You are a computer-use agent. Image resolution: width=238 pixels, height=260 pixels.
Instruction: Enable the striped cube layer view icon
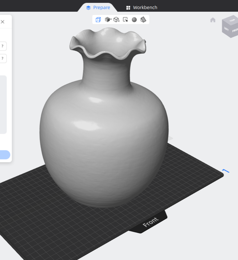coord(143,20)
